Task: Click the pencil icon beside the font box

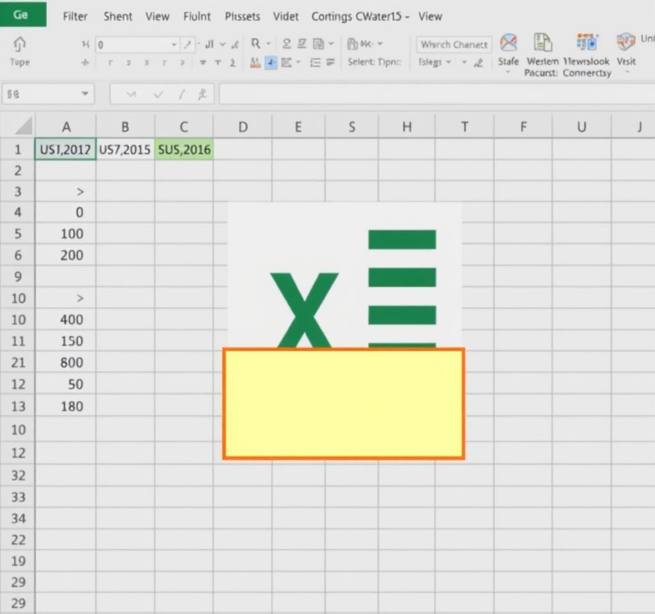Action: pos(188,45)
